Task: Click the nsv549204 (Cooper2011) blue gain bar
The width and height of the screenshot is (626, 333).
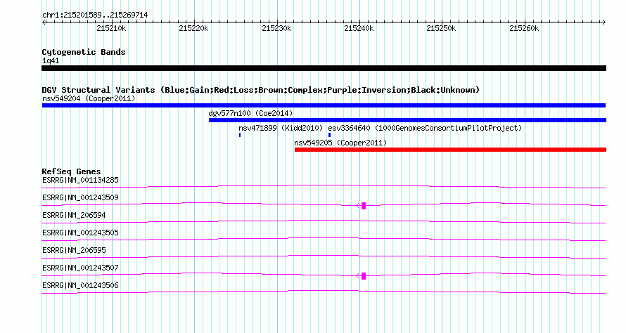Action: (x=324, y=105)
